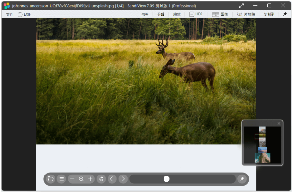Image resolution: width=292 pixels, height=192 pixels.
Task: Toggle the pin icon in top menu bar
Action: tap(285, 14)
